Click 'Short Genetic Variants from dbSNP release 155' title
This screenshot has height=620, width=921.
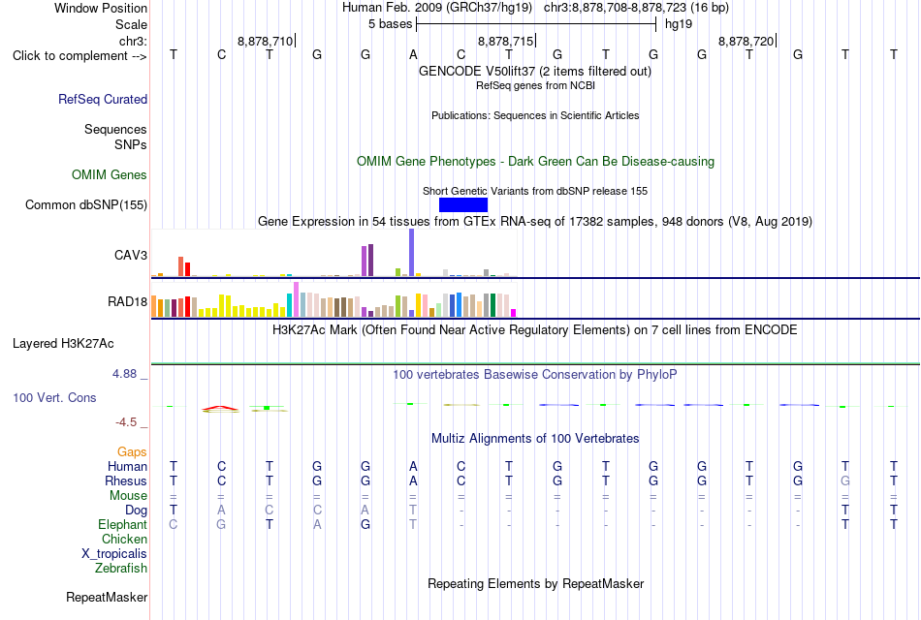pyautogui.click(x=535, y=192)
